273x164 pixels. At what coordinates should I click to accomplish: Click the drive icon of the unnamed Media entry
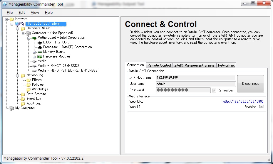[x=34, y=61]
